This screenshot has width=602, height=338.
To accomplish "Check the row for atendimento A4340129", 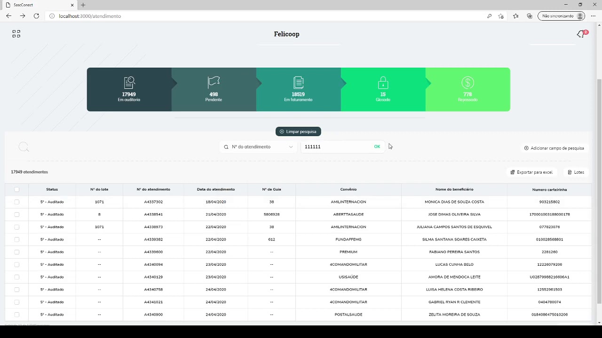I will [x=17, y=277].
